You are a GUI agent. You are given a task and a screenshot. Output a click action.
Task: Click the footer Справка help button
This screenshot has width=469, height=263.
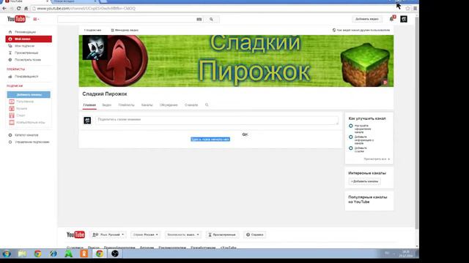(254, 235)
